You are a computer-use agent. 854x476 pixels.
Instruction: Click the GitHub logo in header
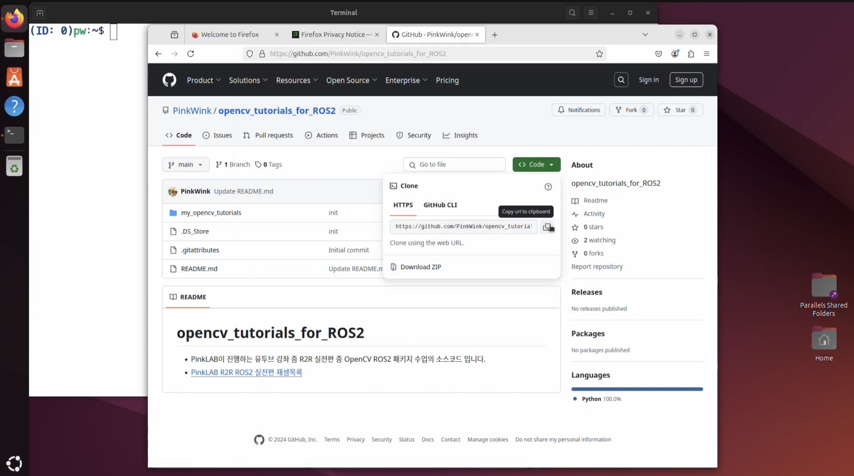coord(169,80)
